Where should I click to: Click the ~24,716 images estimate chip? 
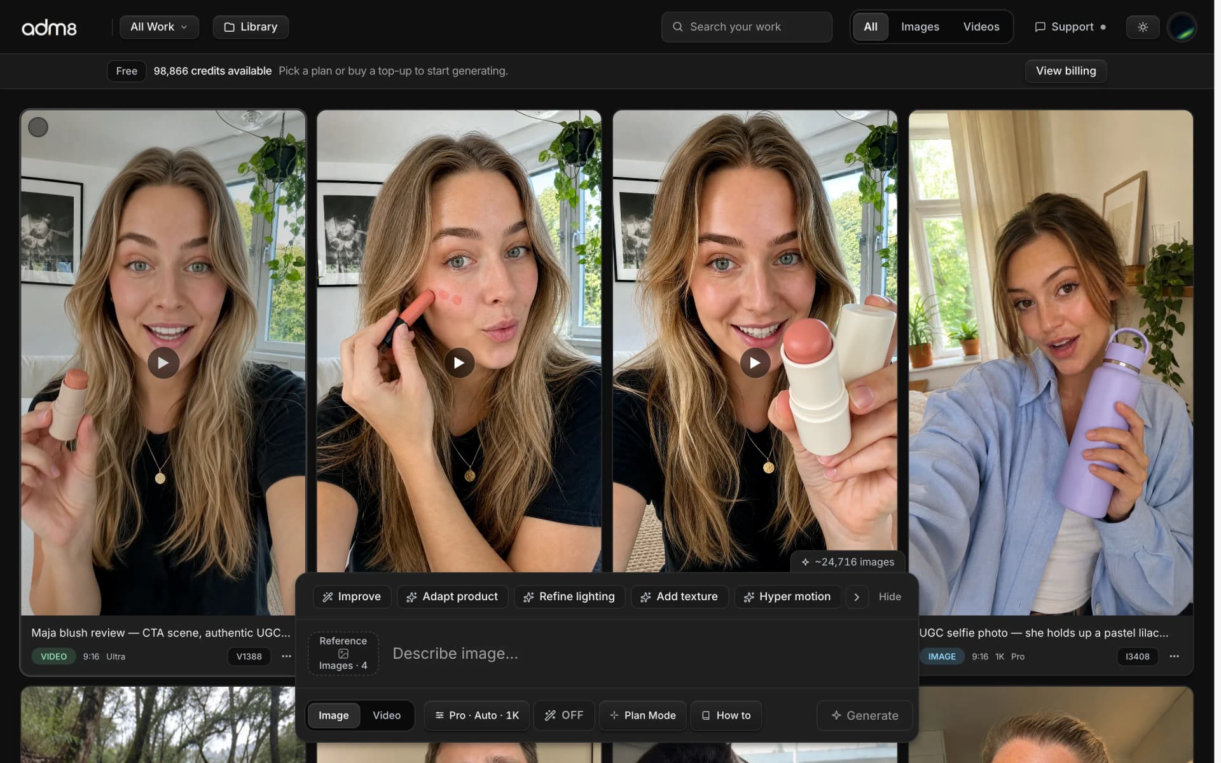point(848,562)
